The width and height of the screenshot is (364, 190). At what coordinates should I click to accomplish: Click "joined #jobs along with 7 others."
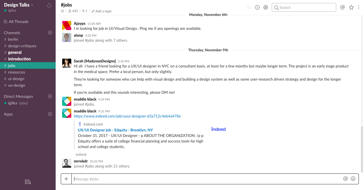[x=101, y=40]
